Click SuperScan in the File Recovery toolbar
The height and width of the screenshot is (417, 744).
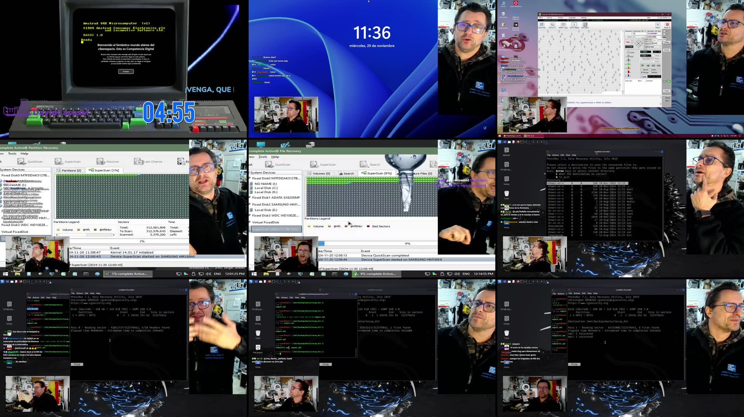pyautogui.click(x=323, y=164)
